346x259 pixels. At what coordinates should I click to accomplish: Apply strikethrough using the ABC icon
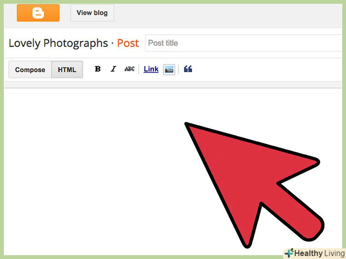click(x=129, y=69)
